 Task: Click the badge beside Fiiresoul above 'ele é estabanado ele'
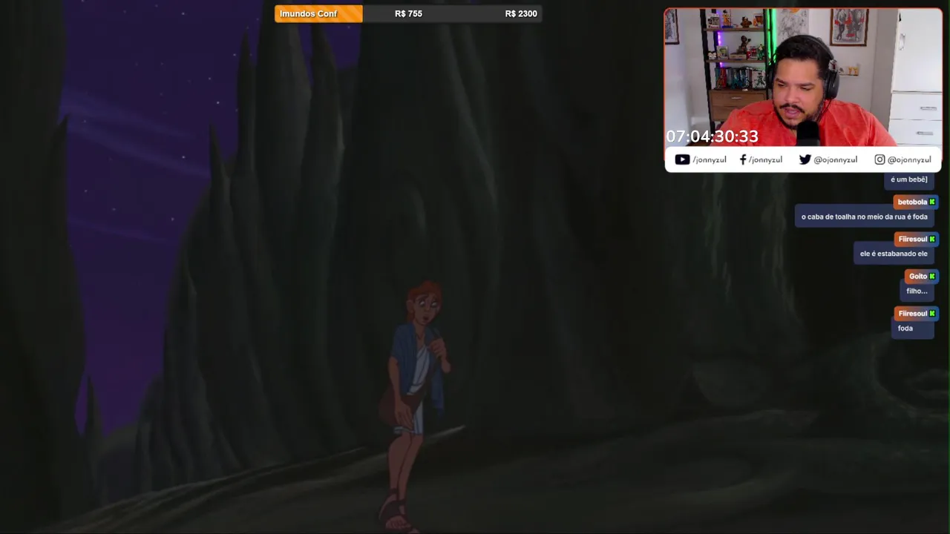tap(932, 239)
